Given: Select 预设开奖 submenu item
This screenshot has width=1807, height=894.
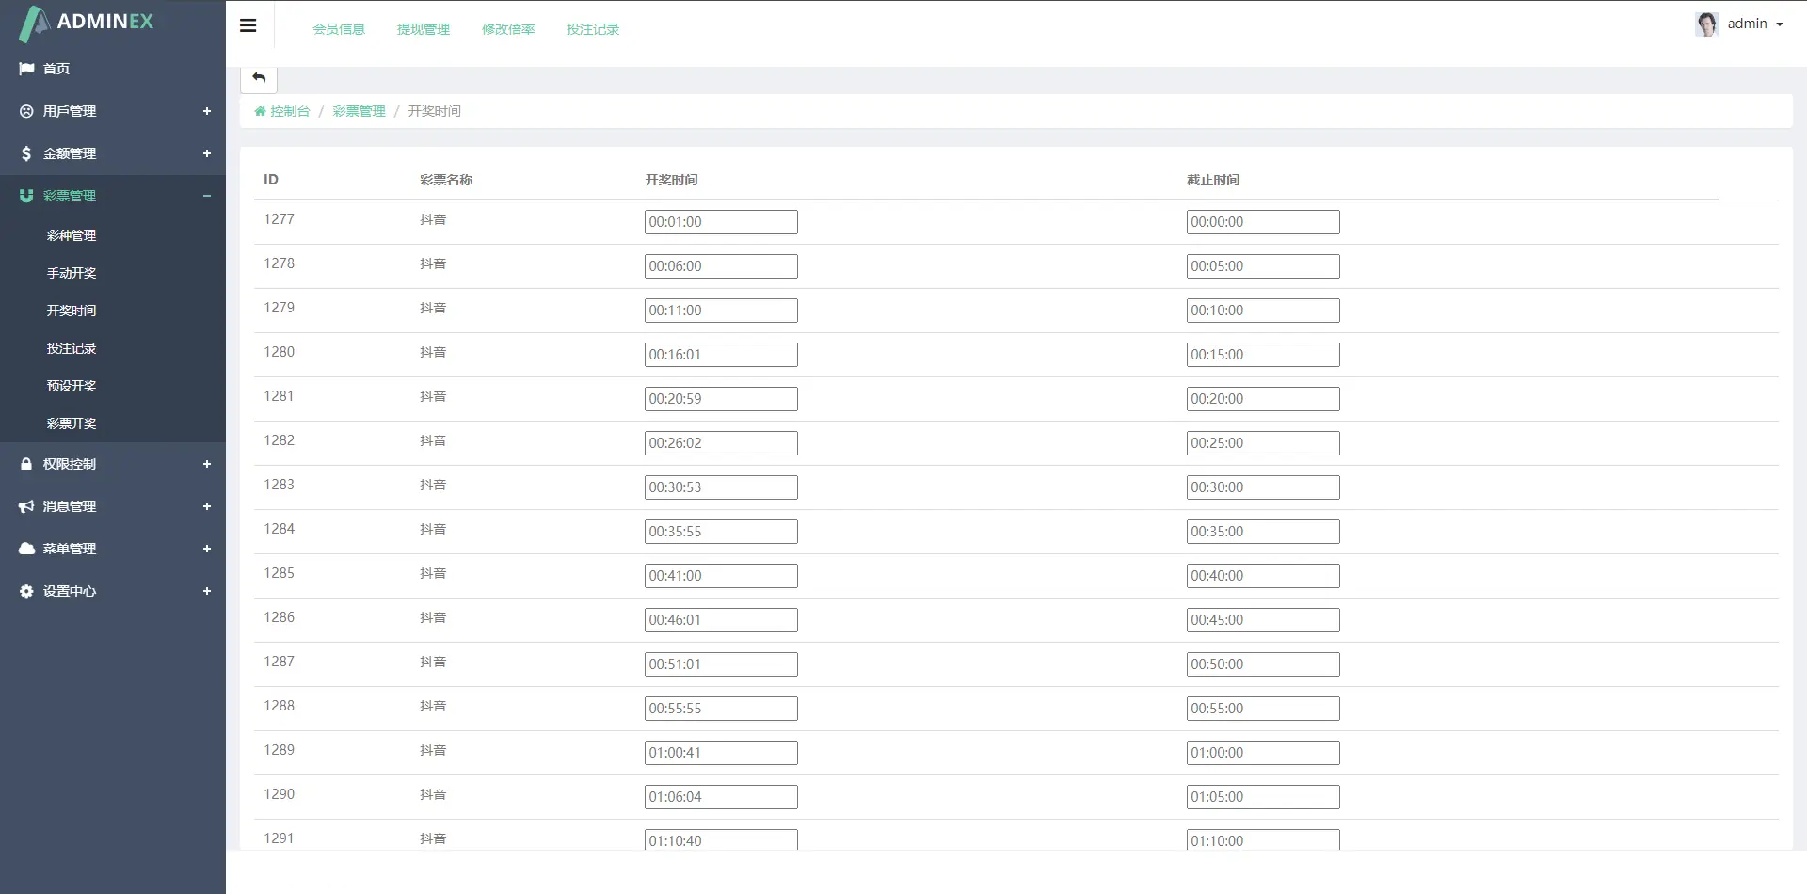Looking at the screenshot, I should click(72, 386).
